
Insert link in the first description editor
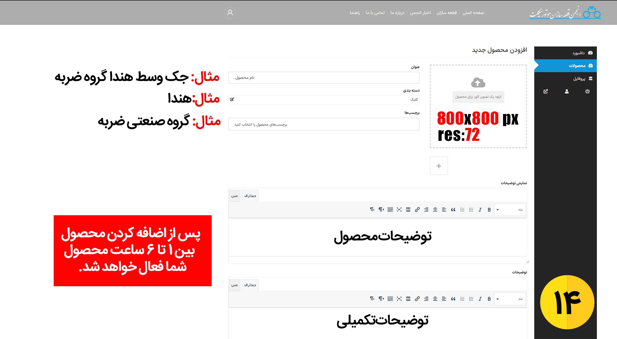pos(417,210)
